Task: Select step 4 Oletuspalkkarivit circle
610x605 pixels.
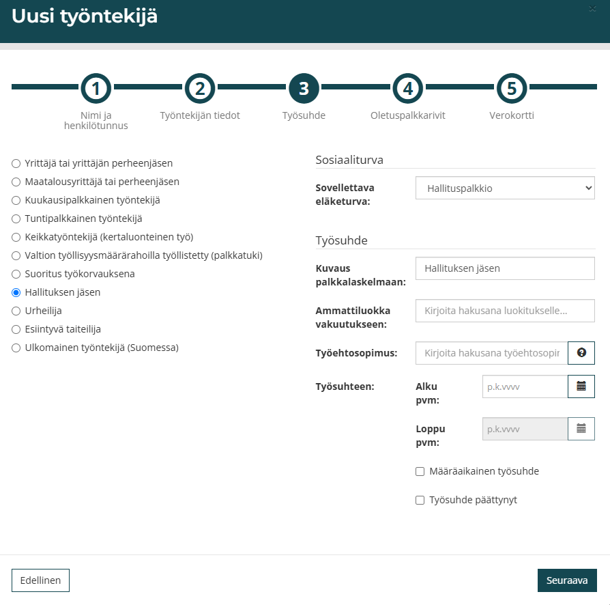Action: [408, 88]
